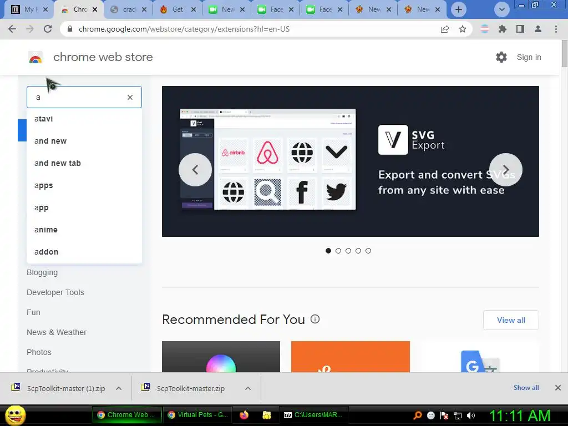Open the smiley Start button
The image size is (568, 426).
click(x=15, y=415)
